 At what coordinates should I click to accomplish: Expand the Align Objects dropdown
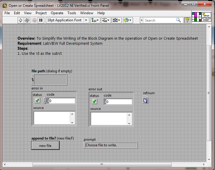[x=95, y=20]
